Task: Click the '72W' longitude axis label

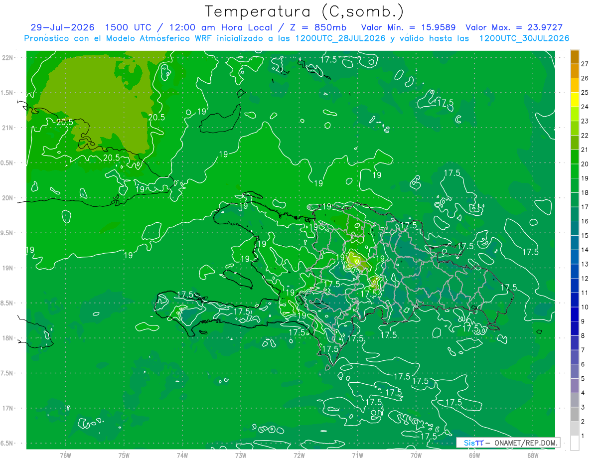Action: 299,455
